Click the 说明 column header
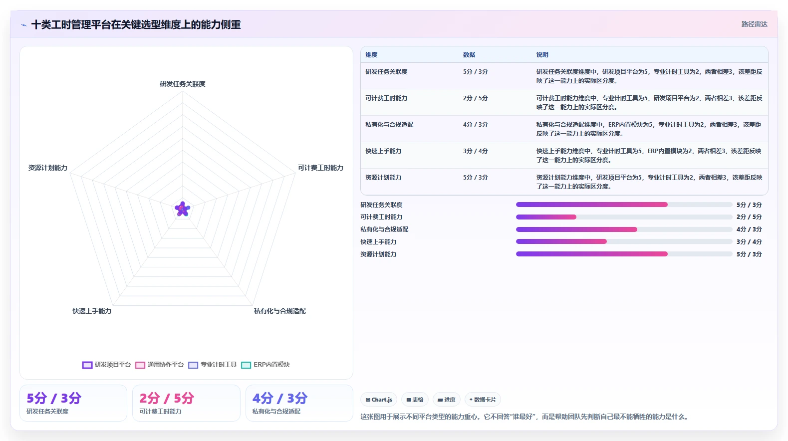 (542, 55)
